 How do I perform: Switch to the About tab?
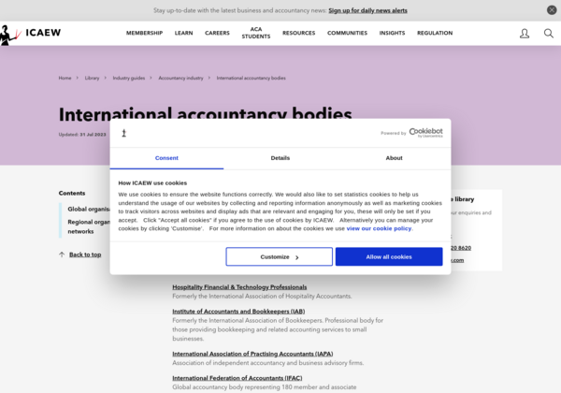(x=394, y=158)
